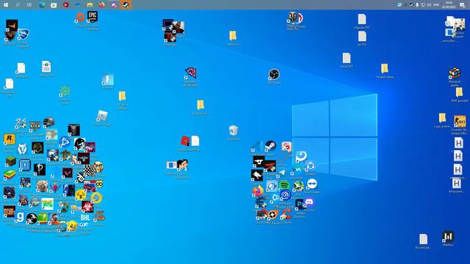Viewport: 470px width, 264px height.
Task: Open the Origin shortcut on desktop
Action: [x=80, y=17]
